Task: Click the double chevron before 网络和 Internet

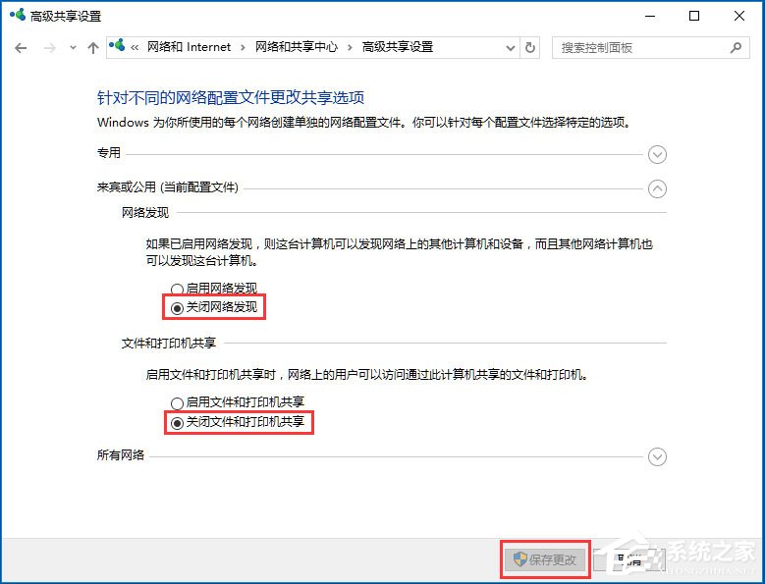Action: [x=135, y=48]
